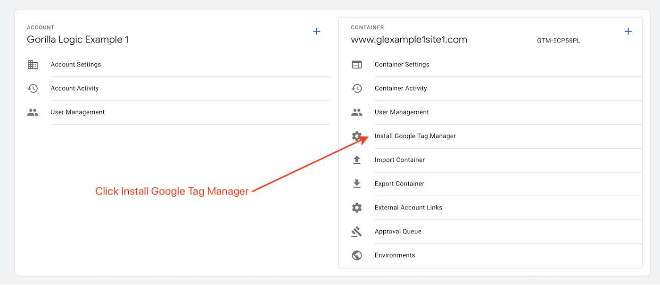Image resolution: width=660 pixels, height=285 pixels.
Task: Click the people icon beside account User Management
Action: [x=33, y=112]
